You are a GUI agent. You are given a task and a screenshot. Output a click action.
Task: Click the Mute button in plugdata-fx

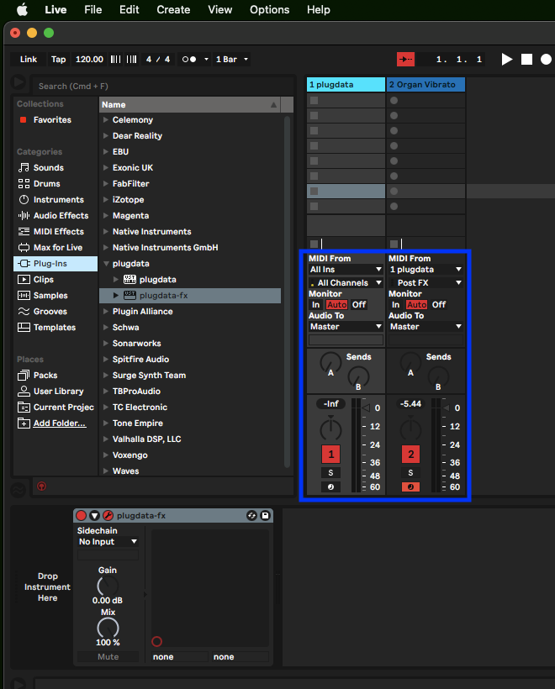pyautogui.click(x=108, y=656)
